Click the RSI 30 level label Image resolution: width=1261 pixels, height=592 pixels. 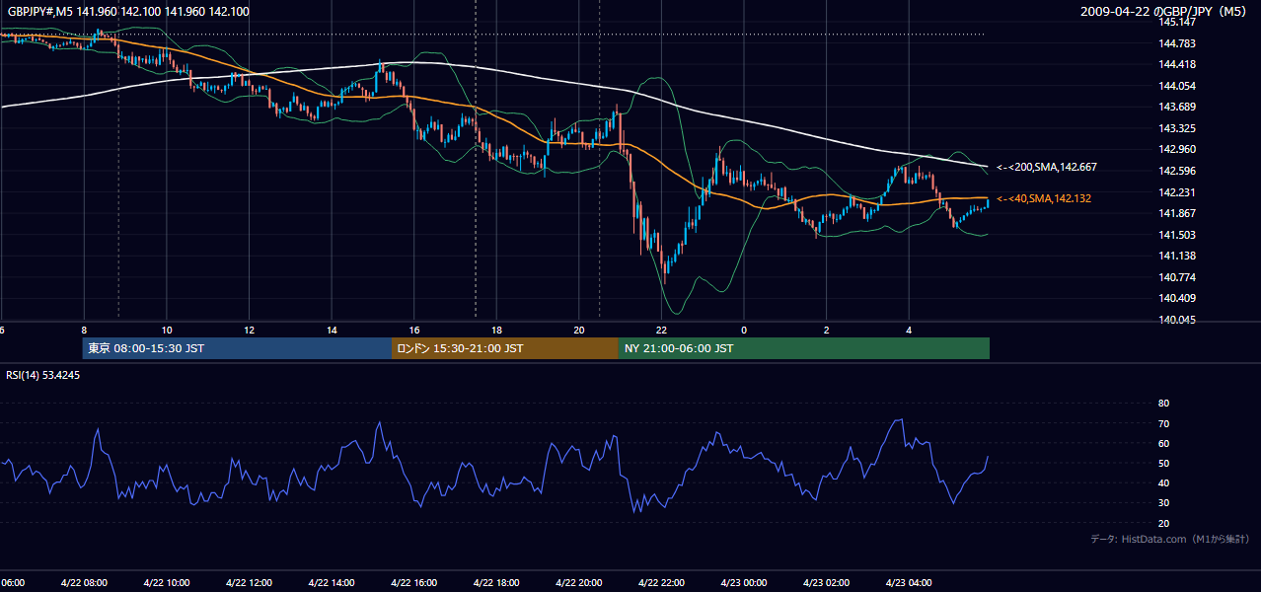(x=1163, y=503)
